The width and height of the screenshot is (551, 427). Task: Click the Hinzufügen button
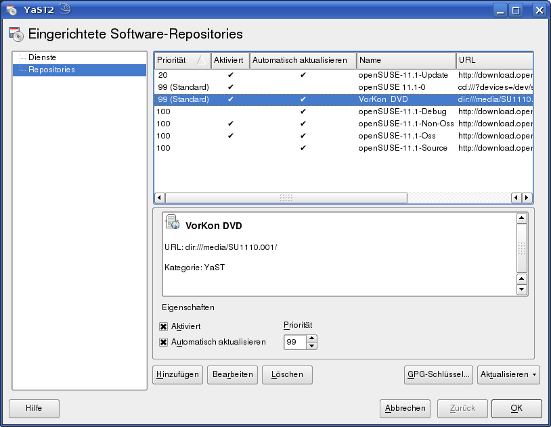click(x=178, y=375)
